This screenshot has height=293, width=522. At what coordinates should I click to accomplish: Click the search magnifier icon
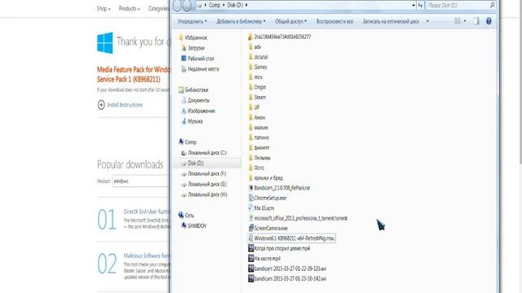pos(492,5)
